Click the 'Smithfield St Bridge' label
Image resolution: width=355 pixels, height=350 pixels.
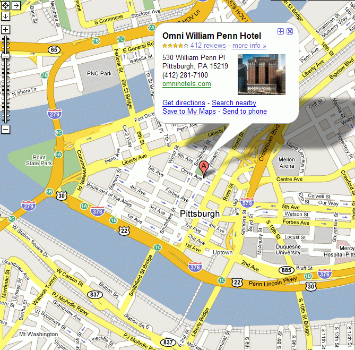click(141, 275)
